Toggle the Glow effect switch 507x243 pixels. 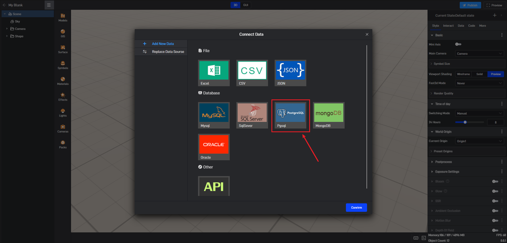495,191
